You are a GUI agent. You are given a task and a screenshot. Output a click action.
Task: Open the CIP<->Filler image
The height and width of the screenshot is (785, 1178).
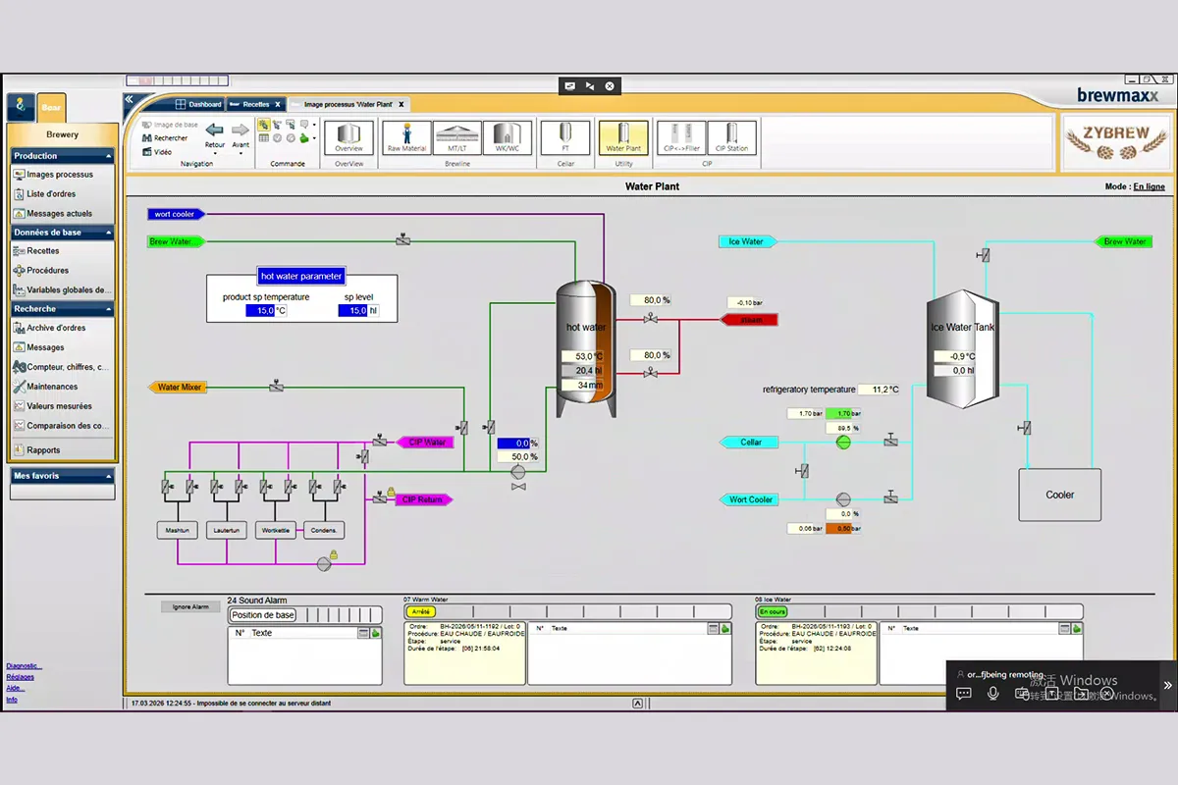[x=681, y=137]
